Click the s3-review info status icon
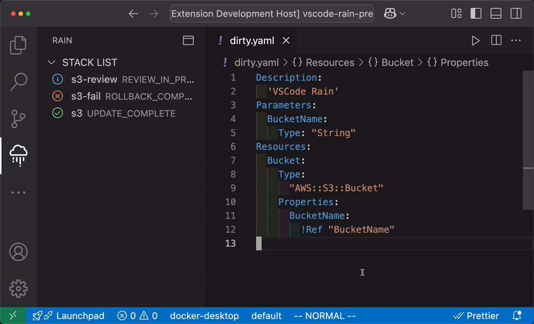Image resolution: width=534 pixels, height=324 pixels. [57, 79]
